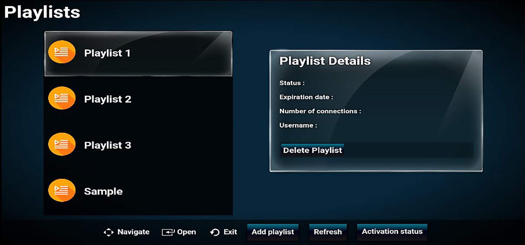525x245 pixels.
Task: Select the Playlist 1 entry
Action: pyautogui.click(x=138, y=54)
